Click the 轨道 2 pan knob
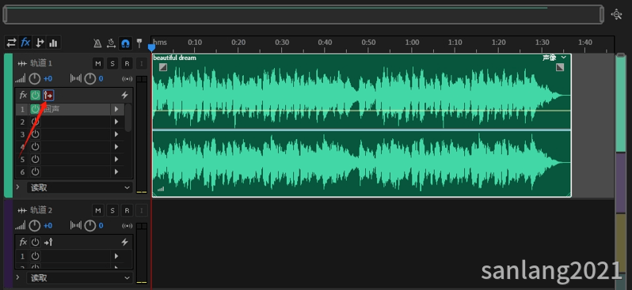This screenshot has width=632, height=290. pyautogui.click(x=89, y=226)
